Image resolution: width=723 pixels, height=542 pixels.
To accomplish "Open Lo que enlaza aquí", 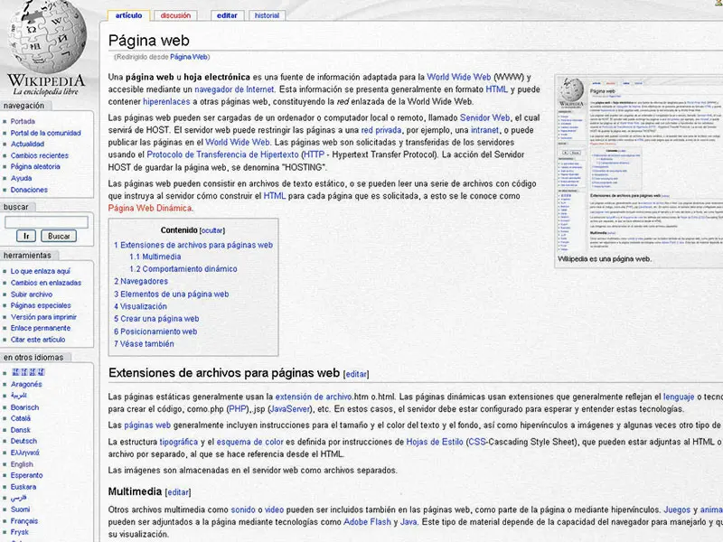I will pos(41,271).
